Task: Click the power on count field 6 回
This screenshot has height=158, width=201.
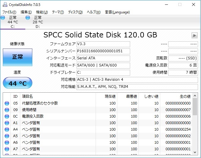Action: tap(183, 66)
